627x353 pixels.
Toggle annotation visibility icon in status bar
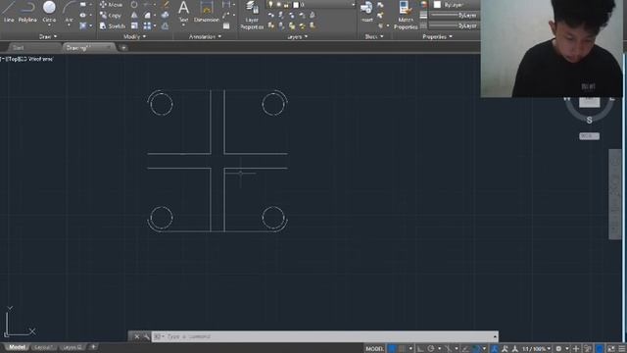tap(495, 349)
